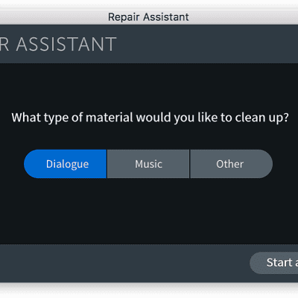Click empty dark panel beneath the material buttons
The image size is (298, 298).
tap(149, 211)
